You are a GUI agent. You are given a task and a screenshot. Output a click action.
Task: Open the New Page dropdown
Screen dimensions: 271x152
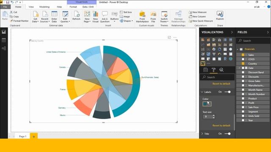pos(87,20)
